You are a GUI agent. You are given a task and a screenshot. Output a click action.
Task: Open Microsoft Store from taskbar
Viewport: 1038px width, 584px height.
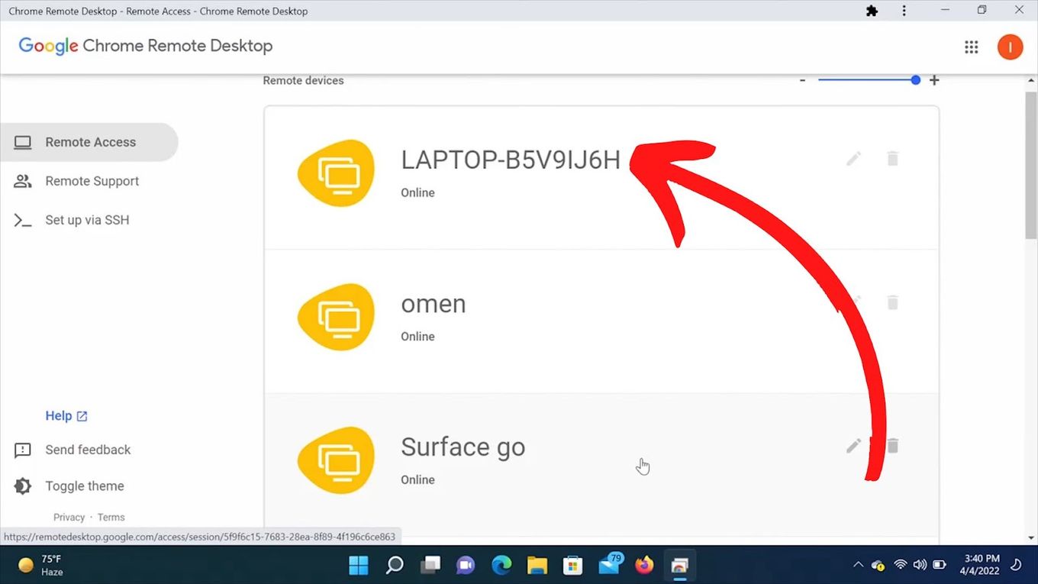(572, 565)
